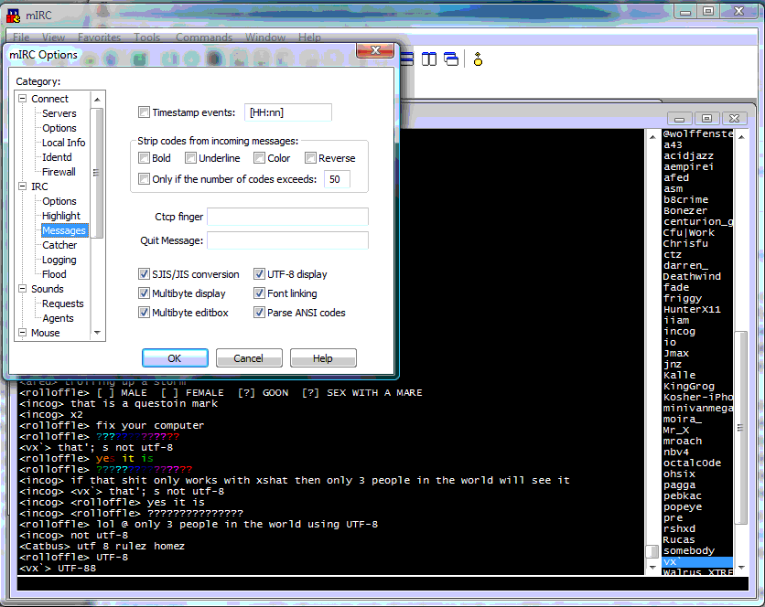Select Highlight in the category tree
The width and height of the screenshot is (765, 607).
point(61,216)
